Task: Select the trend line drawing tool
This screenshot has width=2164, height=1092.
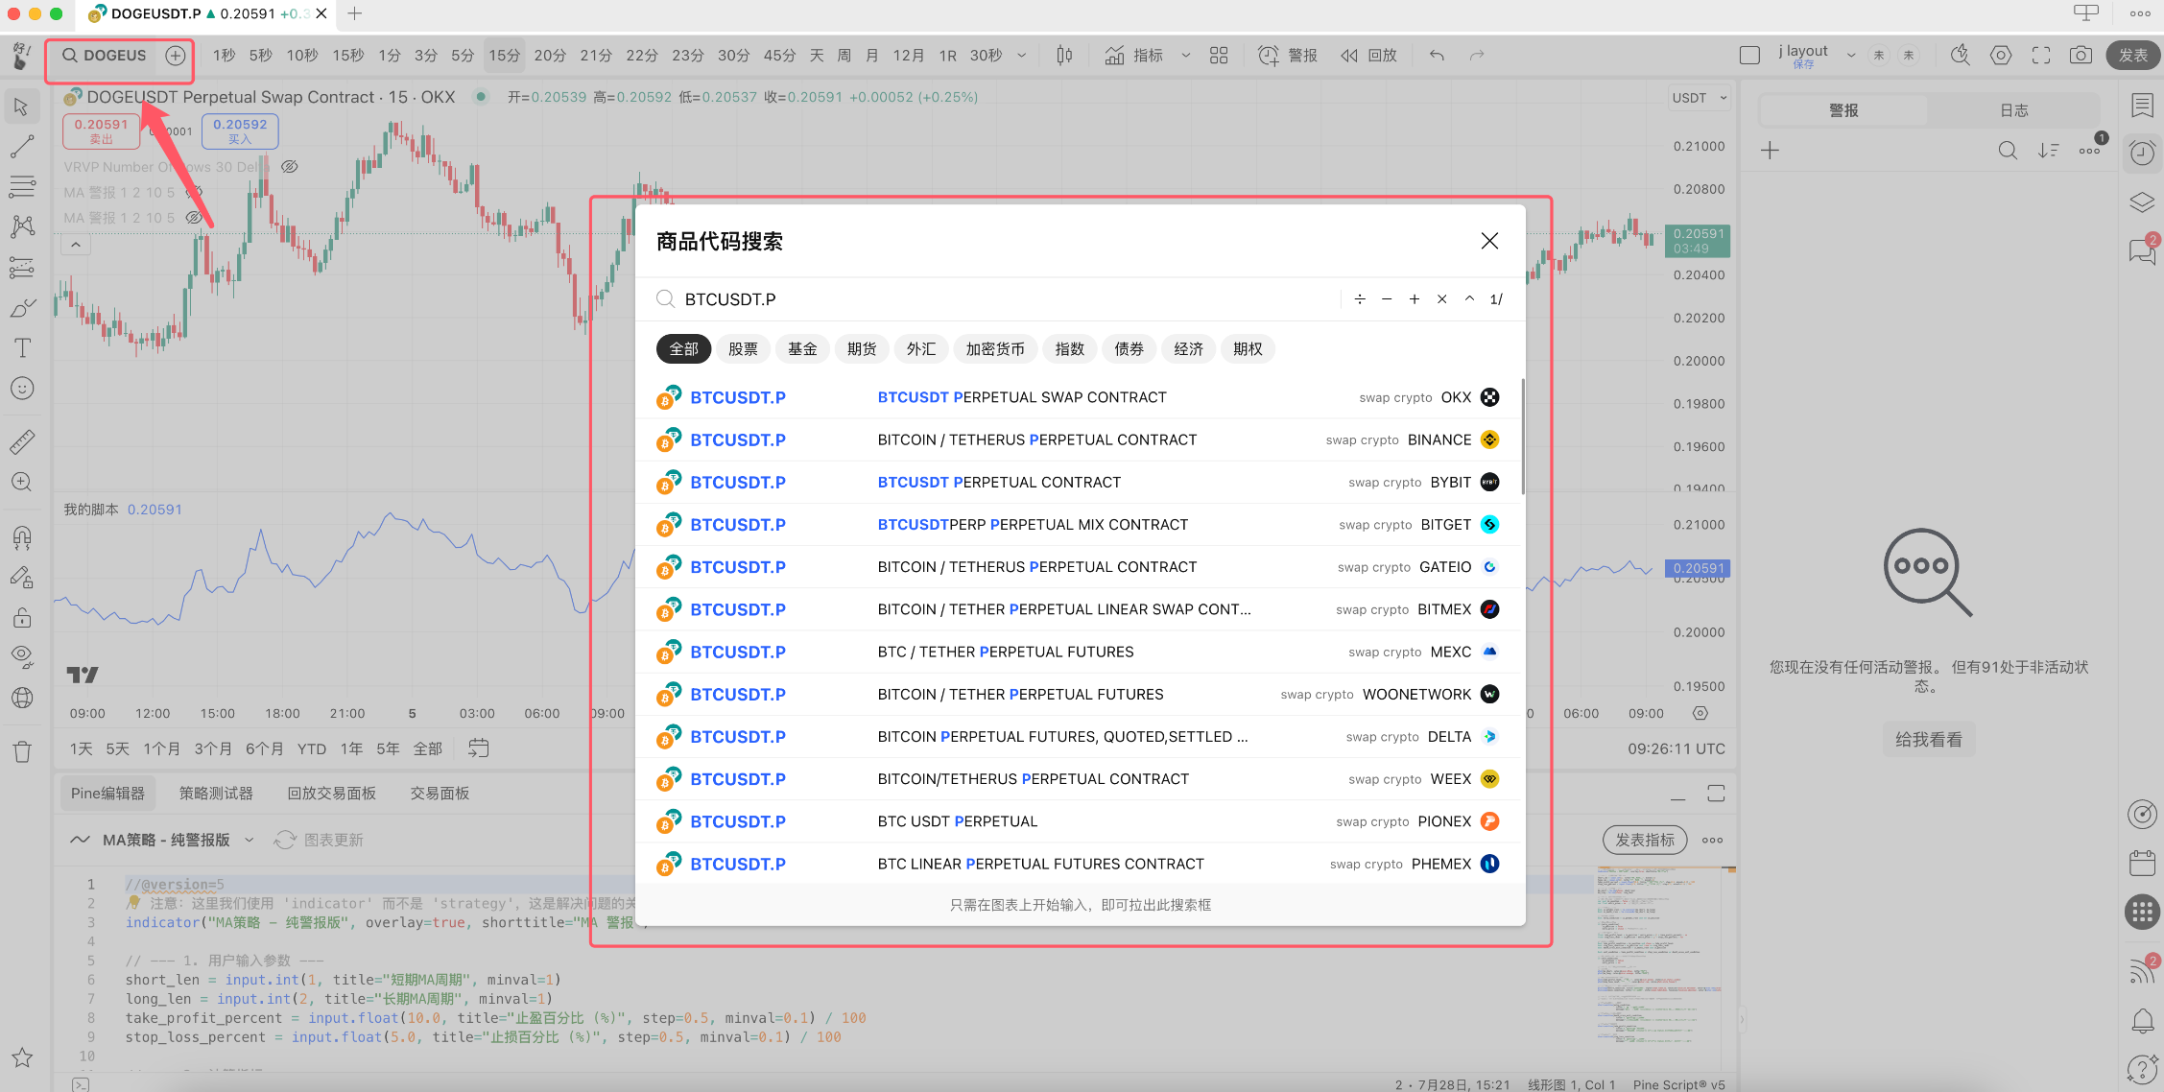Action: [x=22, y=146]
